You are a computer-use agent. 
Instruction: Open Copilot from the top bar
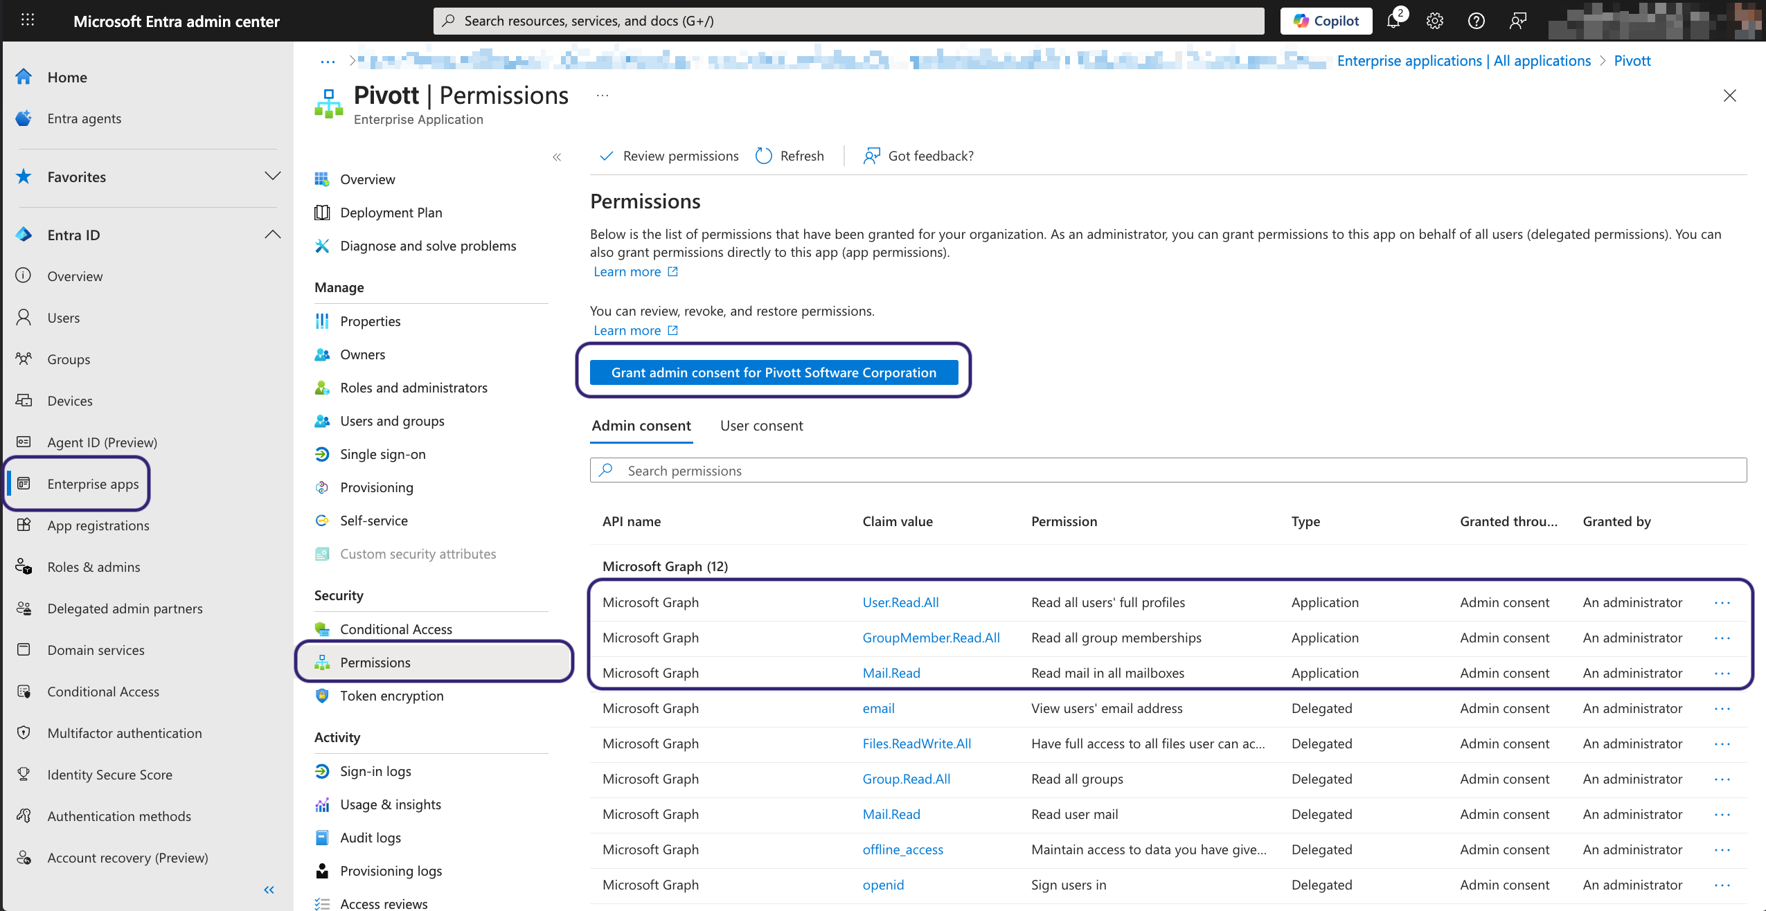1326,21
